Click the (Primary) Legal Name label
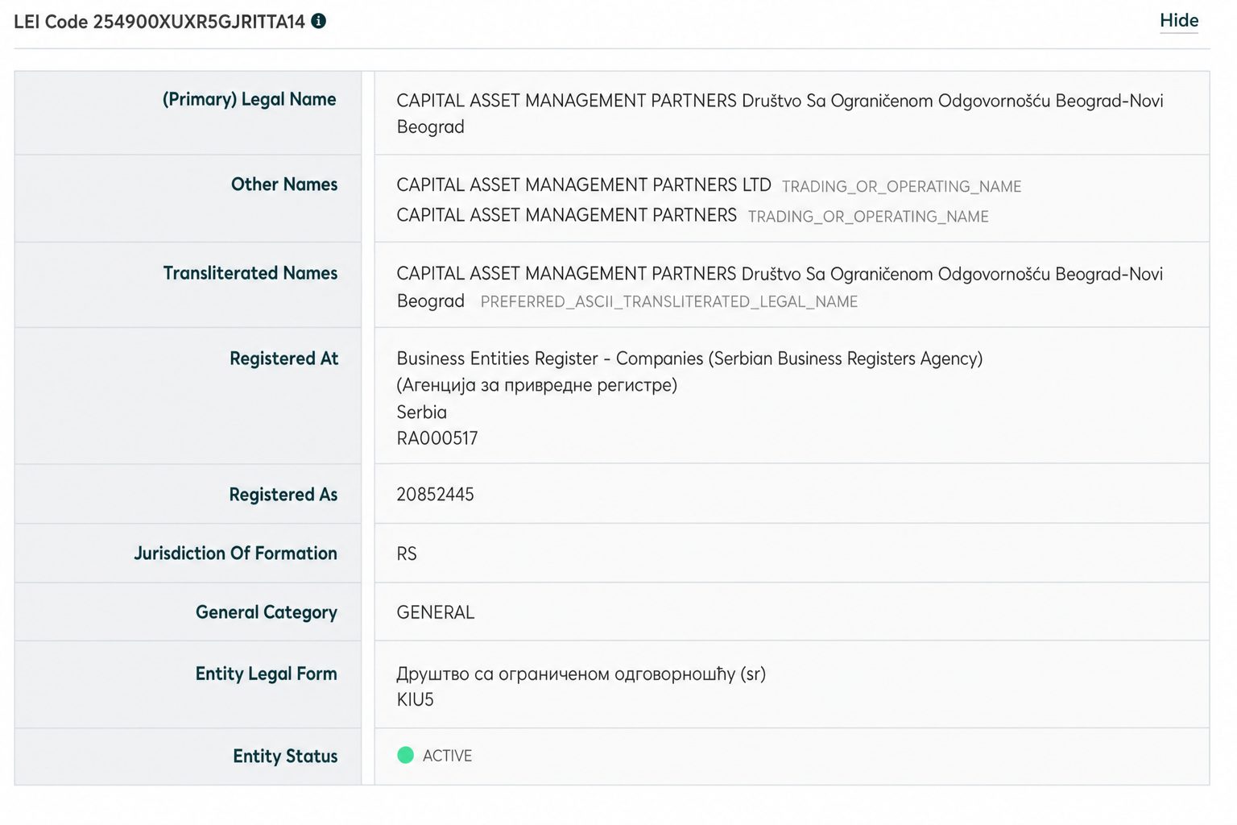 tap(250, 99)
